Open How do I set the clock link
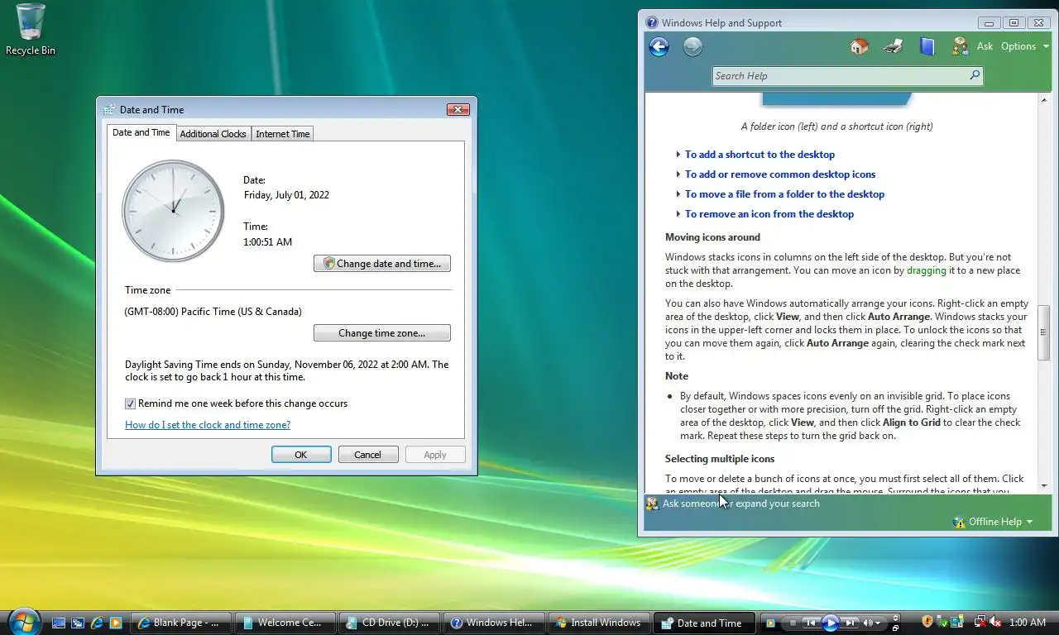Screen dimensions: 1059x635 tap(208, 425)
